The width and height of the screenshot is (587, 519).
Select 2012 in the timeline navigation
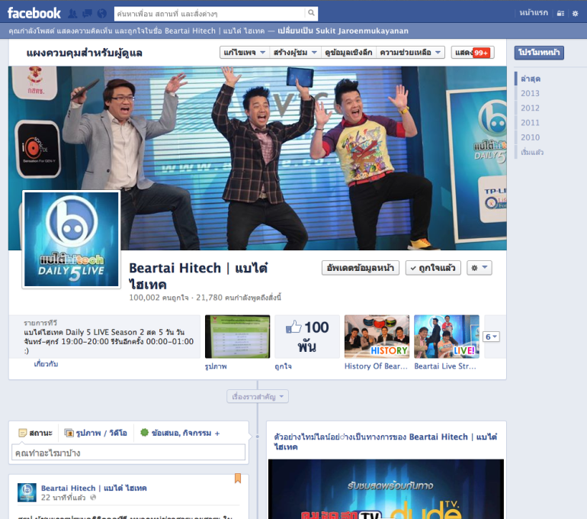[x=530, y=108]
